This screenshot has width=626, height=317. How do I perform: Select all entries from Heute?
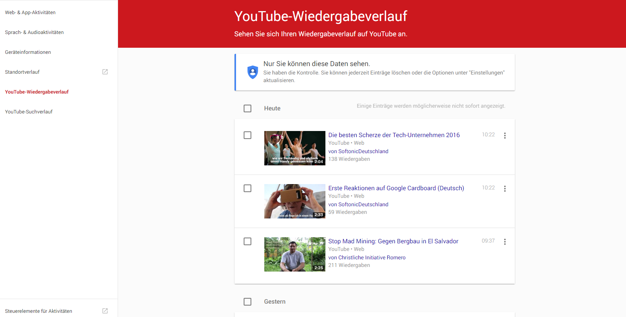tap(247, 108)
